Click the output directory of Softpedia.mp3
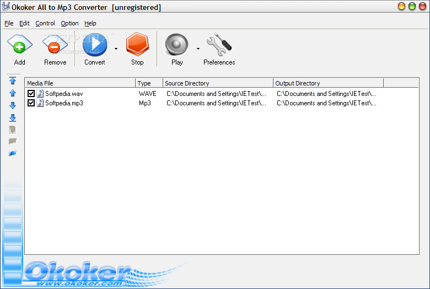The width and height of the screenshot is (430, 289). (326, 103)
